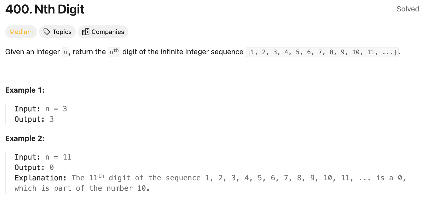Click the integer sequence code block [1, 2, 3...]
The width and height of the screenshot is (422, 206).
pos(322,52)
